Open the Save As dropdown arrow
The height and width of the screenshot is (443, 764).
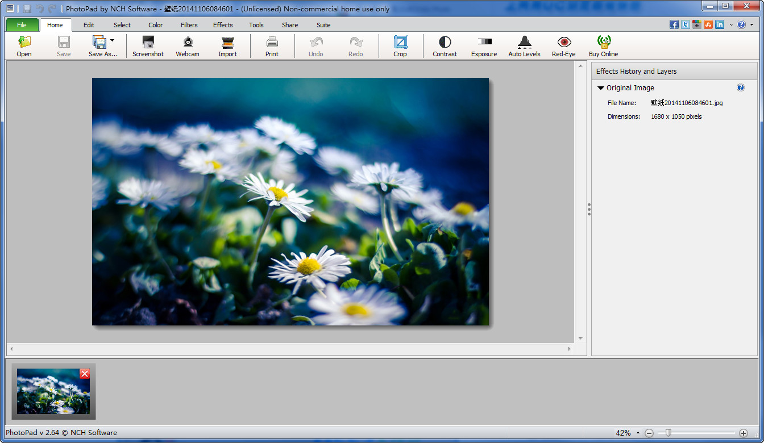tap(112, 40)
